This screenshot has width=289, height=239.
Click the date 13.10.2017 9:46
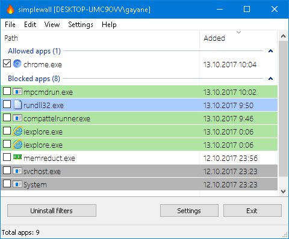229,119
